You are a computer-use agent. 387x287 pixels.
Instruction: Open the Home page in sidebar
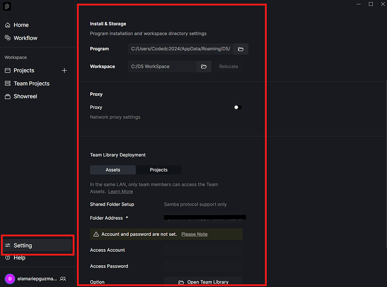pyautogui.click(x=21, y=25)
